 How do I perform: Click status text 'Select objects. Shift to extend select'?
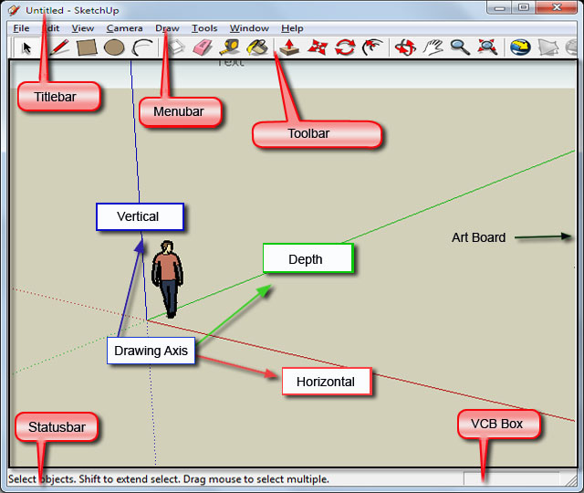click(x=94, y=479)
